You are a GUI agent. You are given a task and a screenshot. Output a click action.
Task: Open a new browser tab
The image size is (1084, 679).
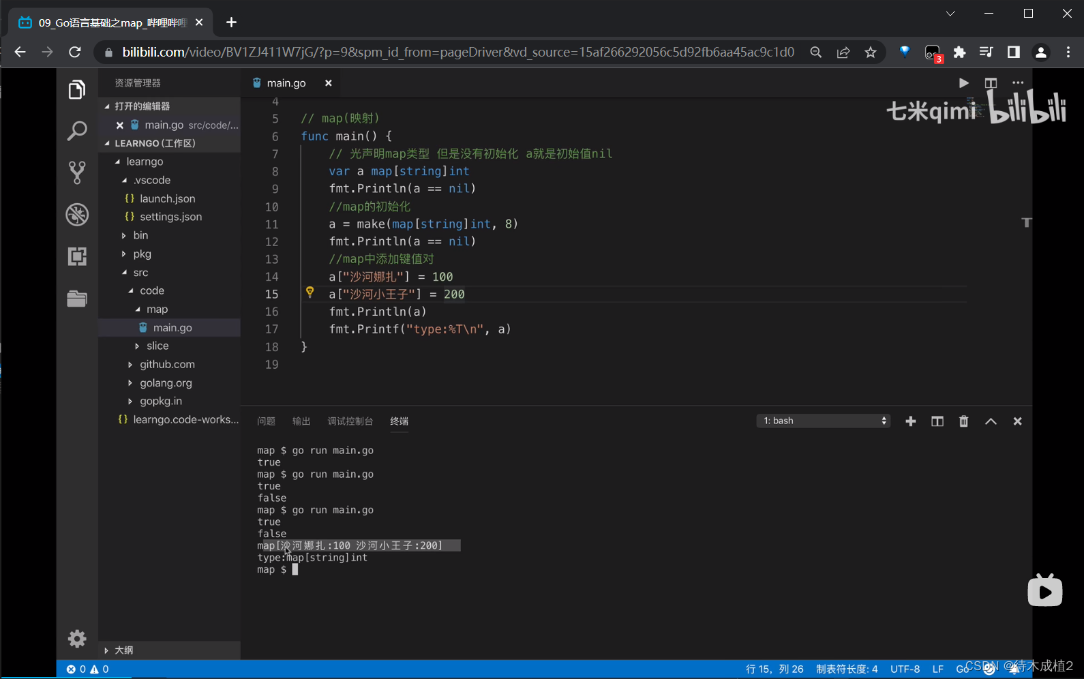(231, 22)
